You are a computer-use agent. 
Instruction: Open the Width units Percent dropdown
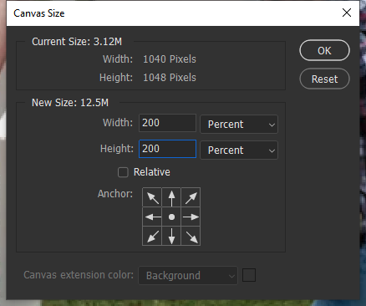coord(239,124)
